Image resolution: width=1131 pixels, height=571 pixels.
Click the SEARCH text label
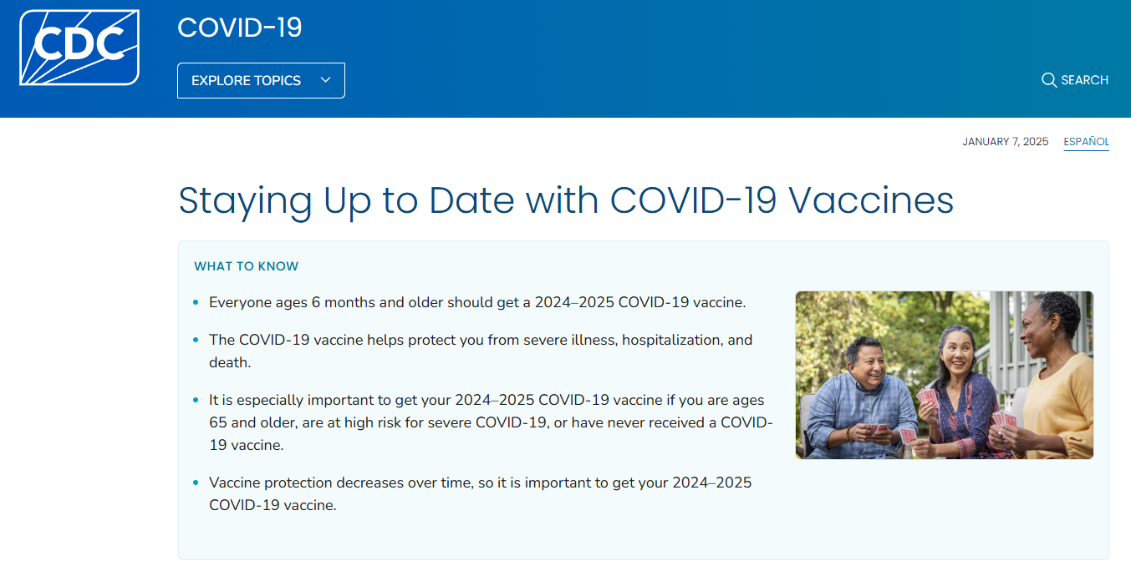[1084, 80]
